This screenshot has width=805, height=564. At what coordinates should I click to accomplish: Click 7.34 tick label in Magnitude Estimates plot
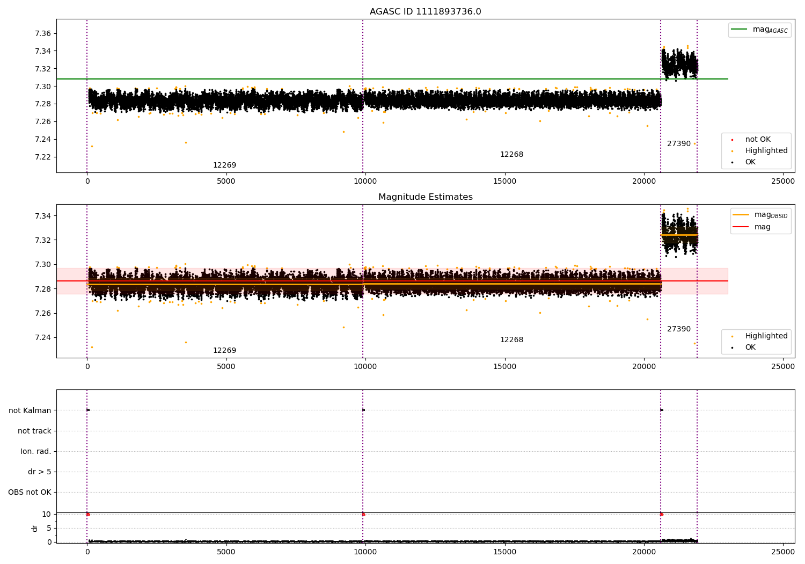(43, 216)
